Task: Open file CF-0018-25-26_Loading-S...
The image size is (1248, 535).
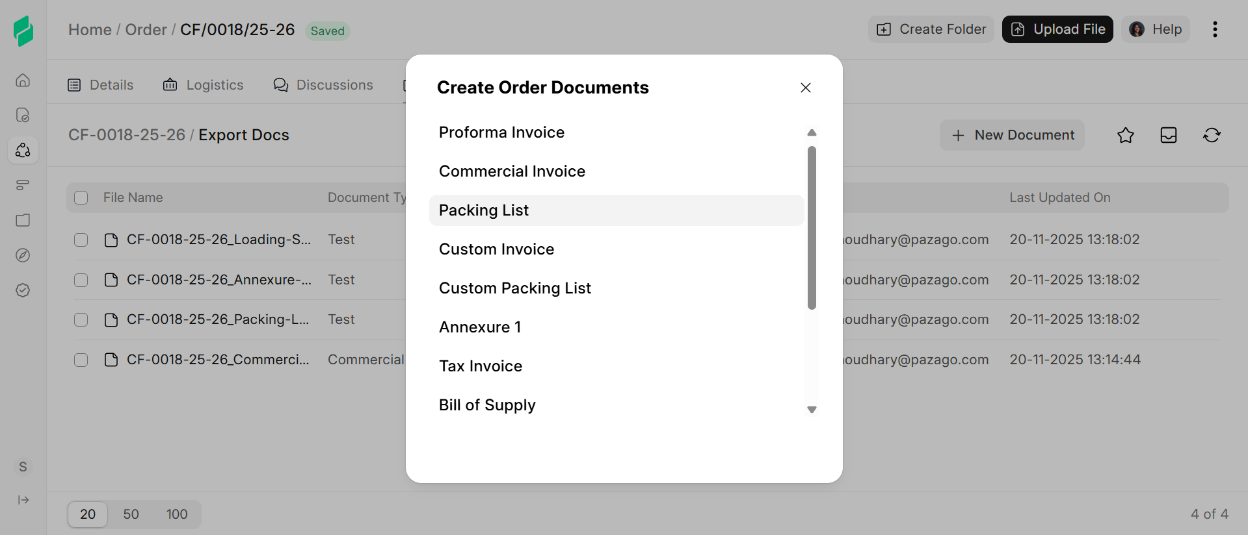Action: click(x=219, y=240)
